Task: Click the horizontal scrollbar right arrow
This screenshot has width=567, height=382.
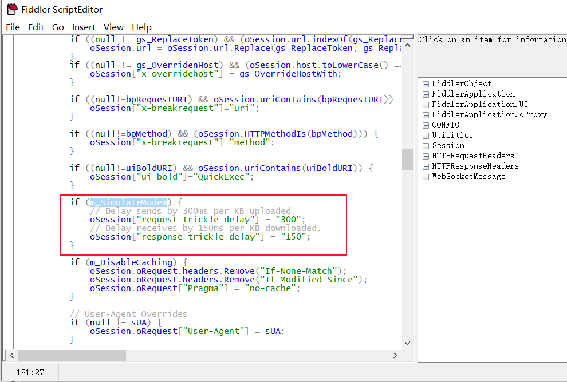Action: [395, 355]
